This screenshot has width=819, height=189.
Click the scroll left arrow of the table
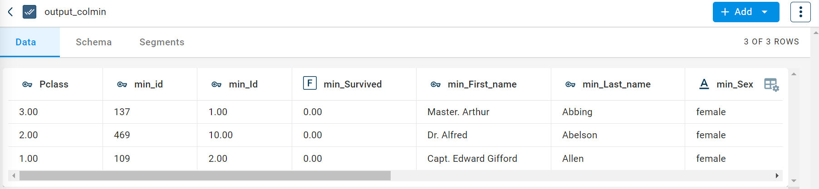click(x=14, y=175)
